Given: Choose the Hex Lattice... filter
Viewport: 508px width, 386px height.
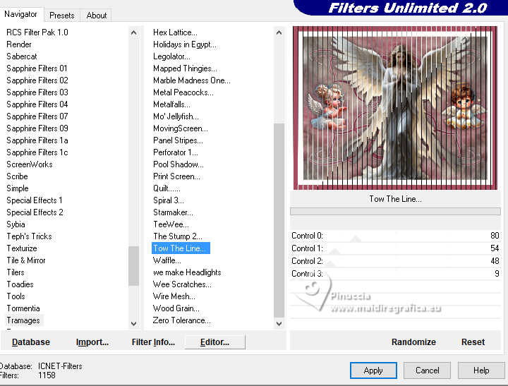Looking at the screenshot, I should (175, 32).
